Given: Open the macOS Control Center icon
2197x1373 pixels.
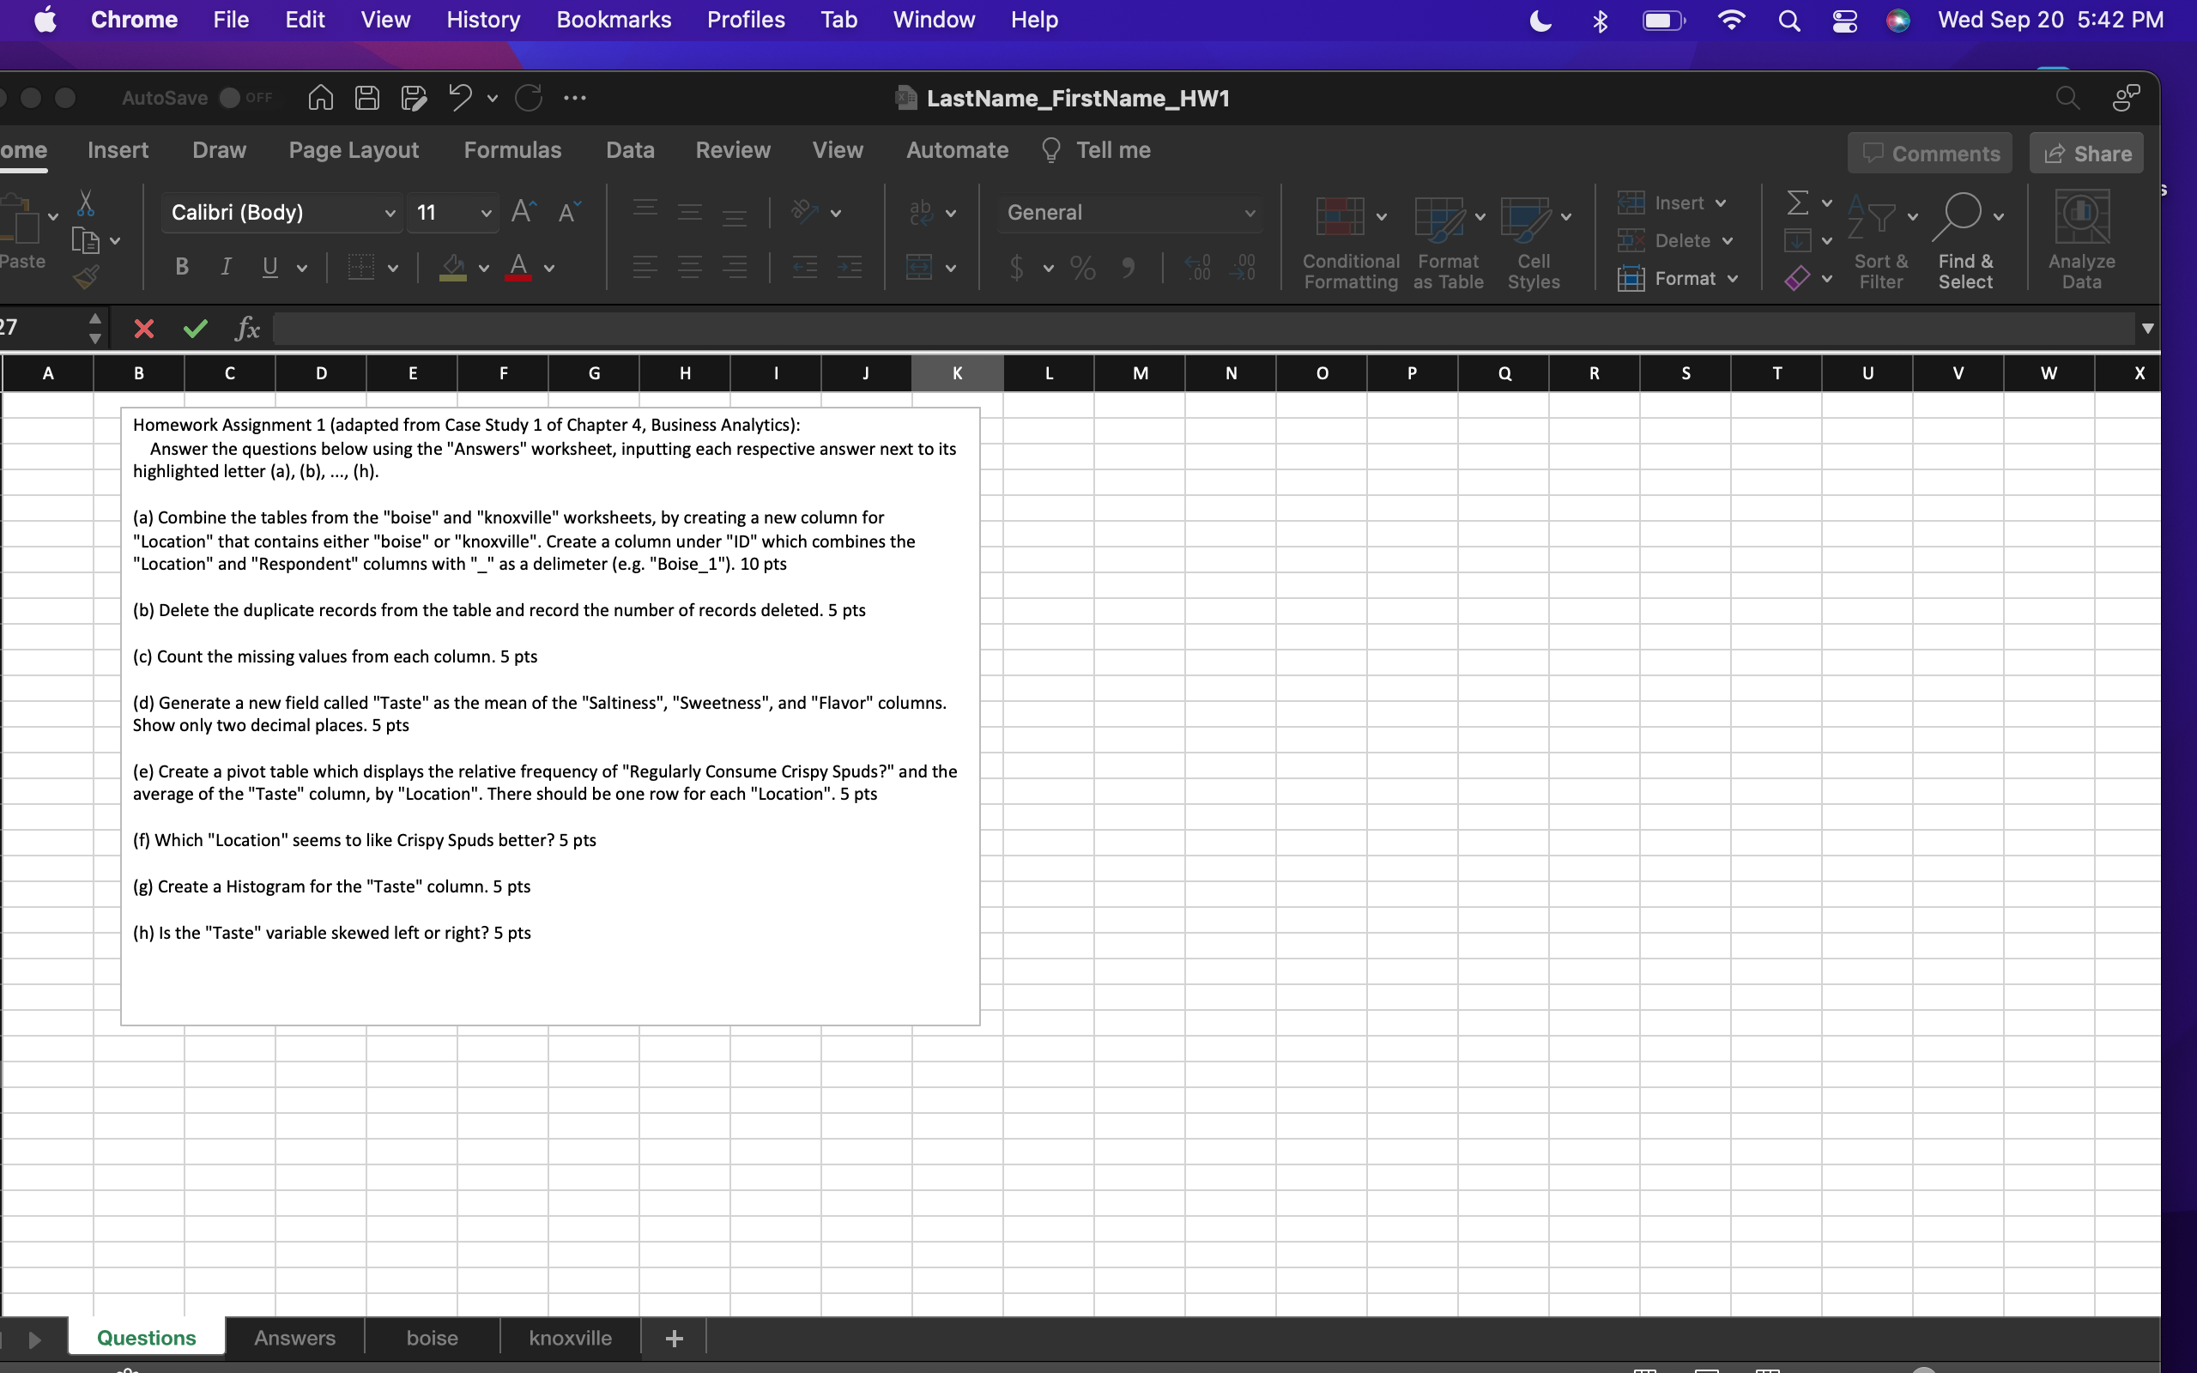Looking at the screenshot, I should point(1843,20).
